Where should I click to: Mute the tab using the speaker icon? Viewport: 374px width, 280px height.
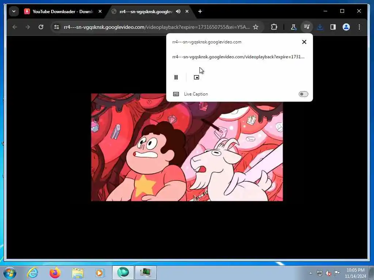[178, 11]
